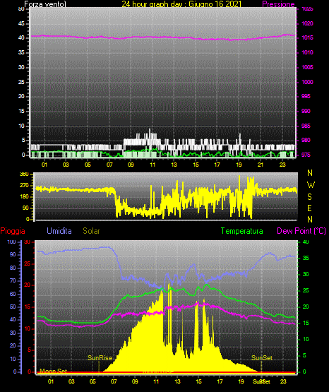329x392 pixels.
Task: Click the Solar legend label
Action: point(91,231)
